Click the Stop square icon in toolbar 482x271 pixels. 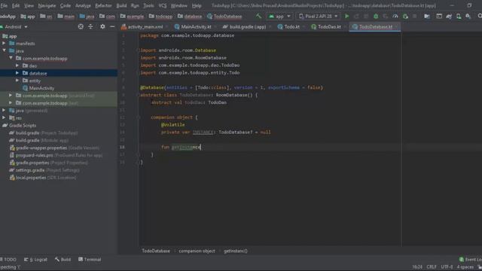pos(415,16)
